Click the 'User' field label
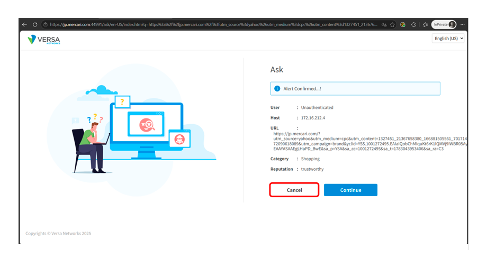This screenshot has width=487, height=259. [x=275, y=108]
